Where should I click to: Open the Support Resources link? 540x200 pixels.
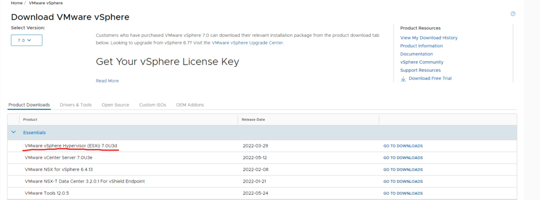[x=420, y=70]
